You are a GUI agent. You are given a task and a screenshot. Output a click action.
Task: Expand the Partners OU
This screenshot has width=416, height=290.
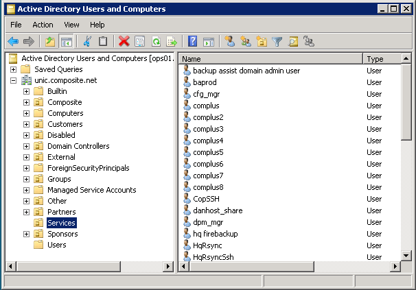pos(26,212)
